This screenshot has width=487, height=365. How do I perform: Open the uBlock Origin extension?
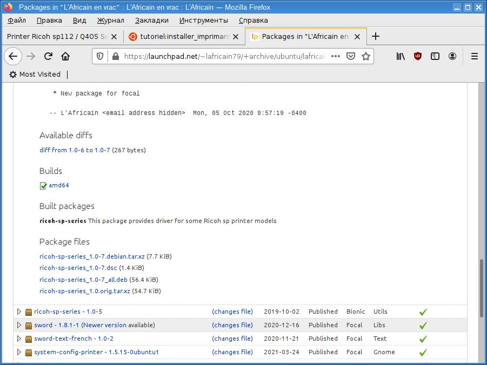click(x=418, y=56)
